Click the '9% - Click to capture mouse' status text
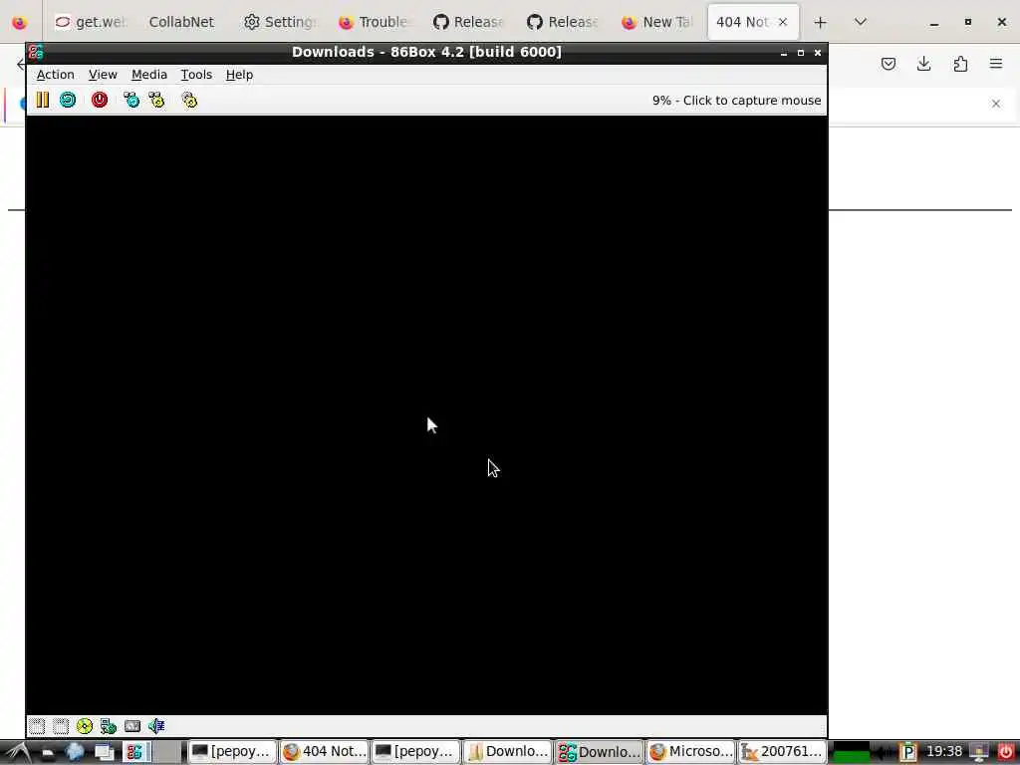 [736, 101]
